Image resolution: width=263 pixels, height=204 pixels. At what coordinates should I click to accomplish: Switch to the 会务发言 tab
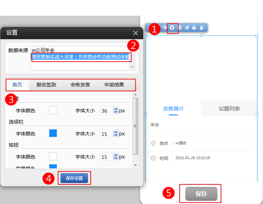80,85
